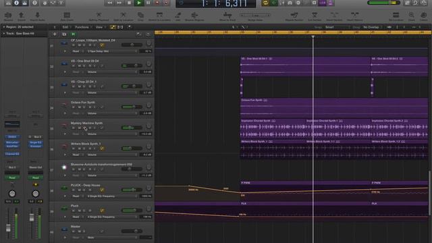Click the Join toolbar icon

[178, 16]
